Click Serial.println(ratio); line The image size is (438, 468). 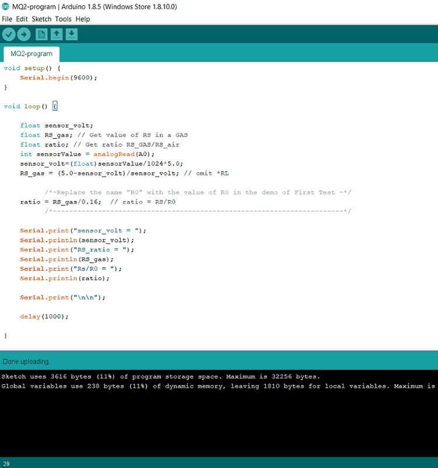65,278
